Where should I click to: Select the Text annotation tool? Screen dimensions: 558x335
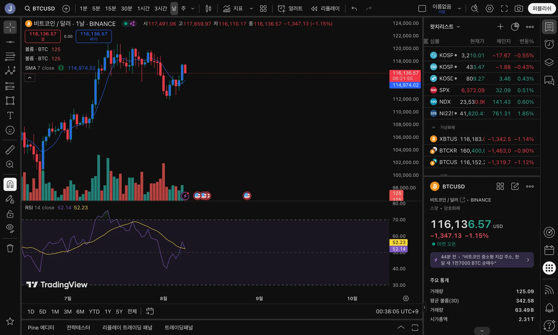[10, 115]
